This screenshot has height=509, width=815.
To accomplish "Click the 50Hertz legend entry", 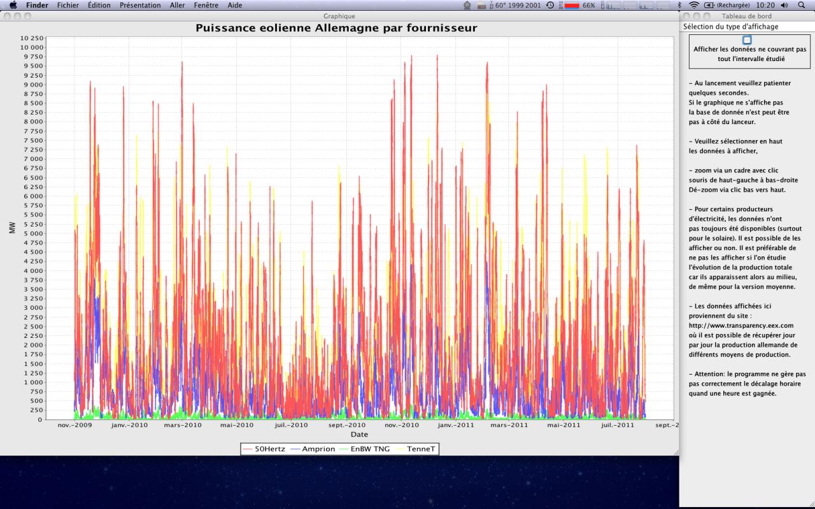I will tap(264, 449).
